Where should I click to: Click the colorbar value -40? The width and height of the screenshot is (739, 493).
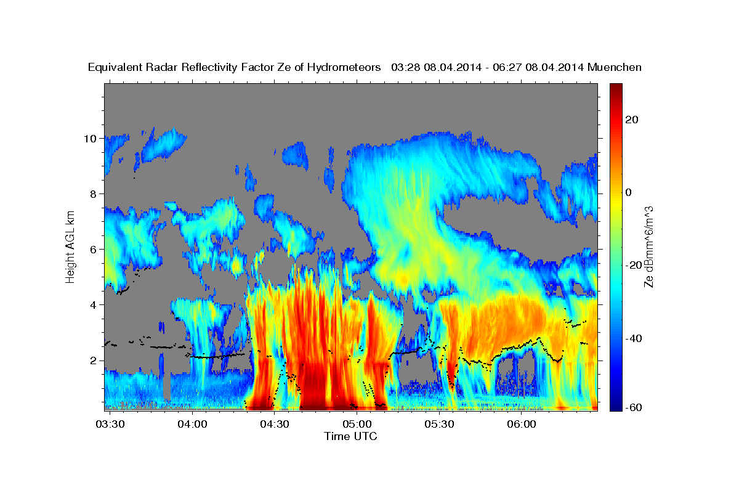633,338
